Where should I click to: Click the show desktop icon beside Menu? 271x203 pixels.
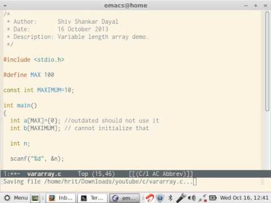35,198
